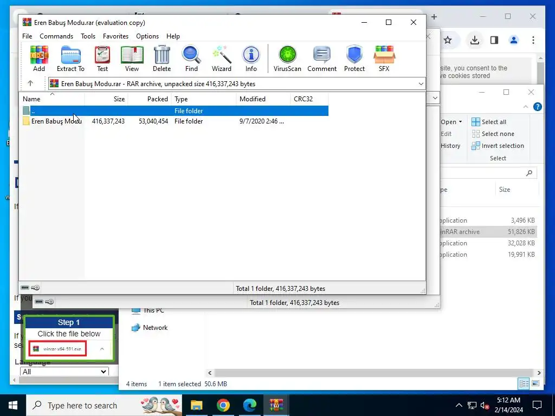Screen dimensions: 555x416
Task: Run the Test archive tool
Action: [102, 58]
